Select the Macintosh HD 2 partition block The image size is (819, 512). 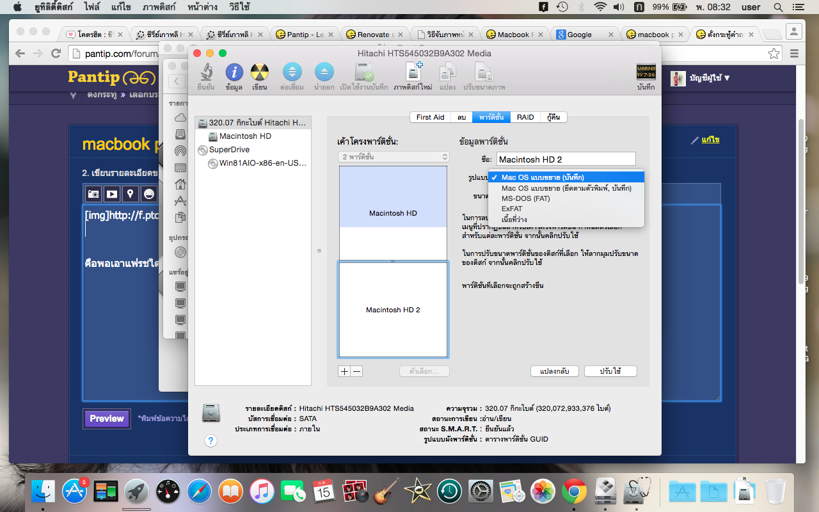(x=393, y=310)
